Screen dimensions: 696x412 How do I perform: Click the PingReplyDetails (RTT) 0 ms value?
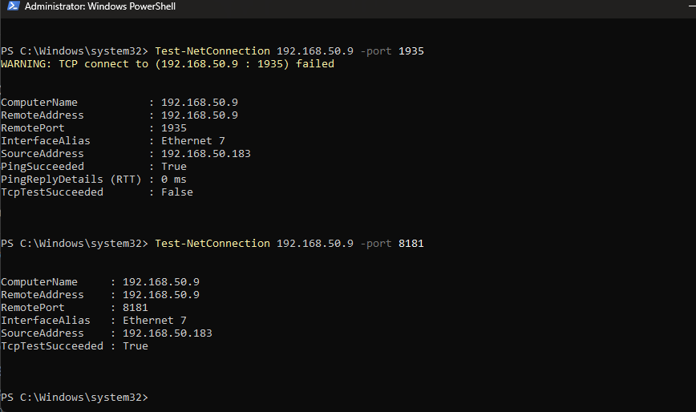pos(173,180)
